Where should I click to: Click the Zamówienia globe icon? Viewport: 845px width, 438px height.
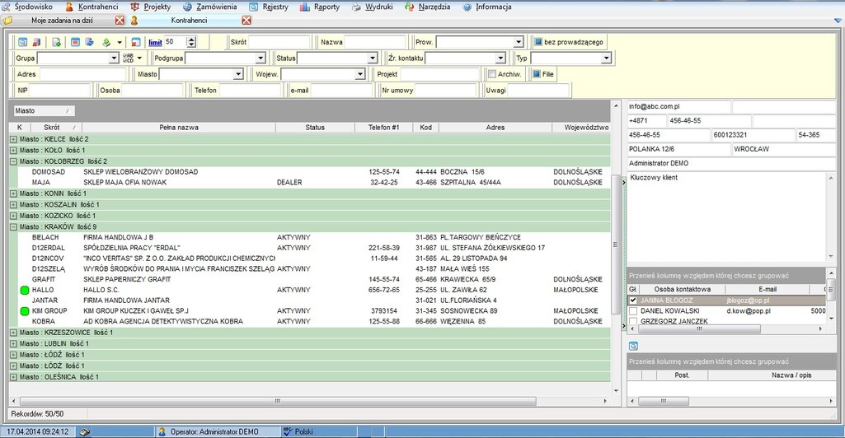point(187,7)
